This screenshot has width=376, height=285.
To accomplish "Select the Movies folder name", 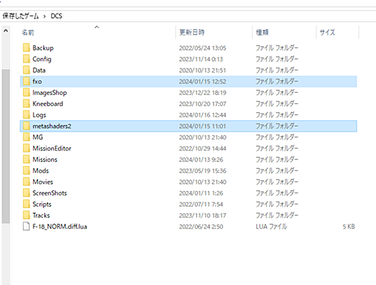I will [43, 182].
